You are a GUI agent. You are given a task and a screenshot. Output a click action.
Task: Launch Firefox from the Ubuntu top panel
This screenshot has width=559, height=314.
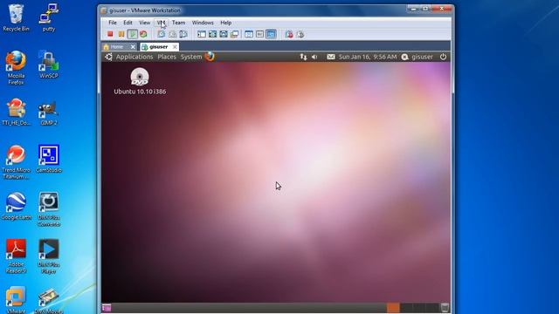210,56
